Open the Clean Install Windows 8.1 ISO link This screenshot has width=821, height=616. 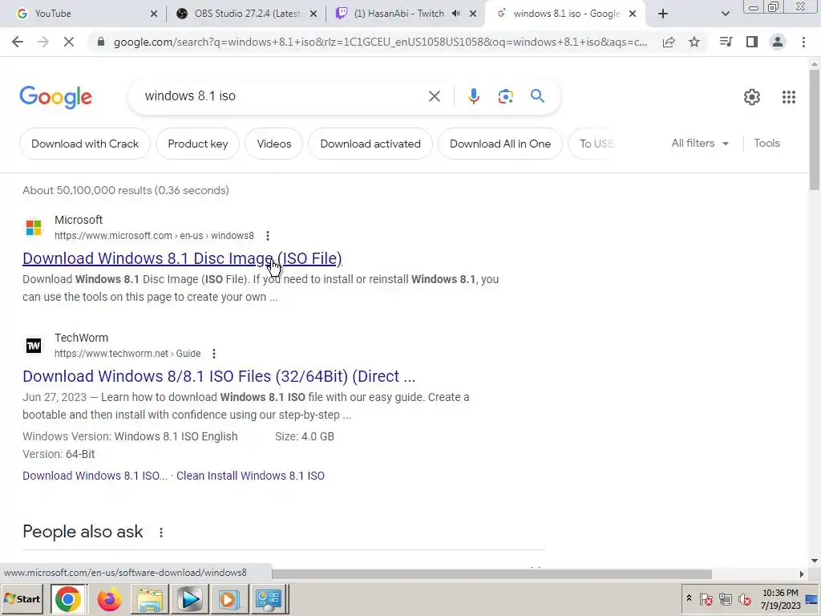[250, 476]
